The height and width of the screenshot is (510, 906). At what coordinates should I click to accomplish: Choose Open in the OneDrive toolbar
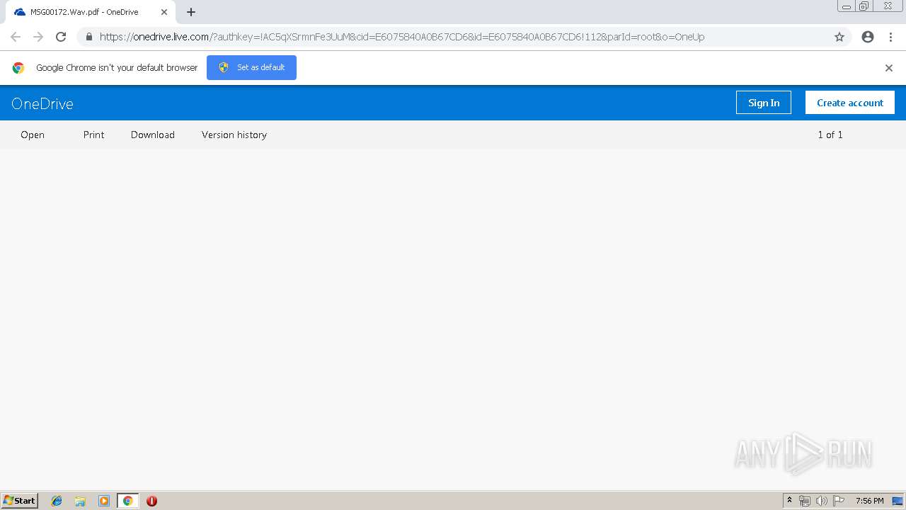(x=33, y=135)
